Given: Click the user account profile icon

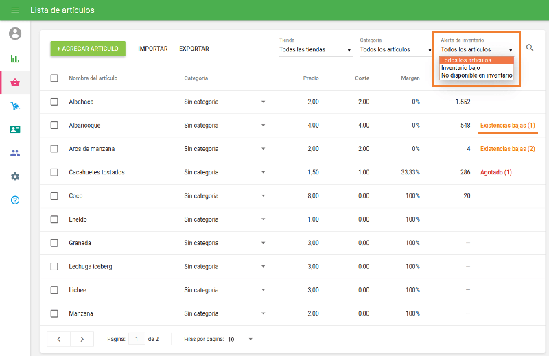Looking at the screenshot, I should [15, 34].
